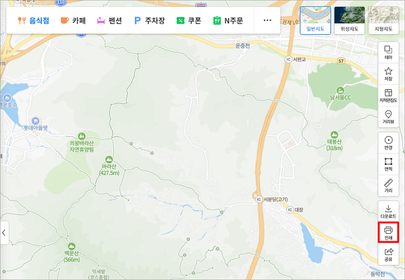Open the 공유 share tool
The width and height of the screenshot is (405, 280).
click(x=389, y=255)
